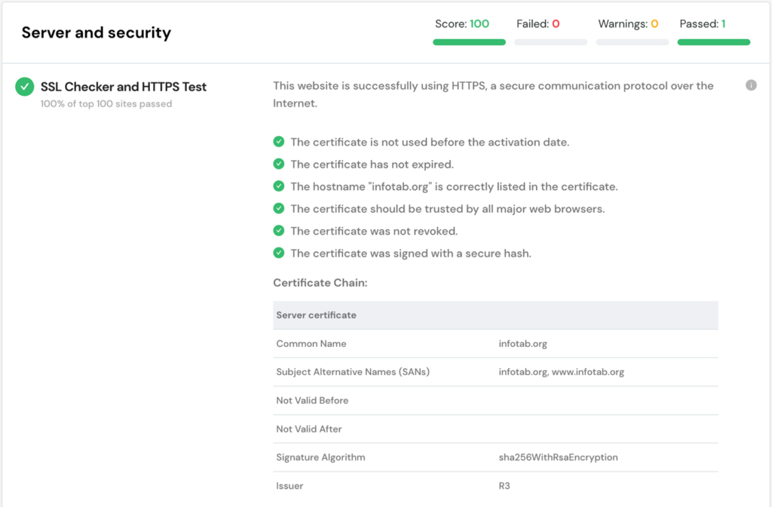Screen dimensions: 772x507
Task: Click the 'Signature Algorithm' row label
Action: [x=320, y=458]
